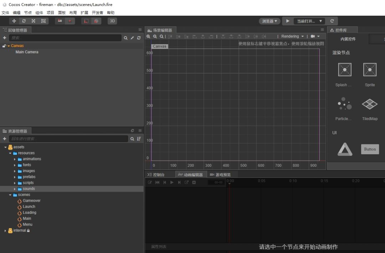Select the rect transform tool
Viewport: 385px width, 253px height.
tap(43, 21)
